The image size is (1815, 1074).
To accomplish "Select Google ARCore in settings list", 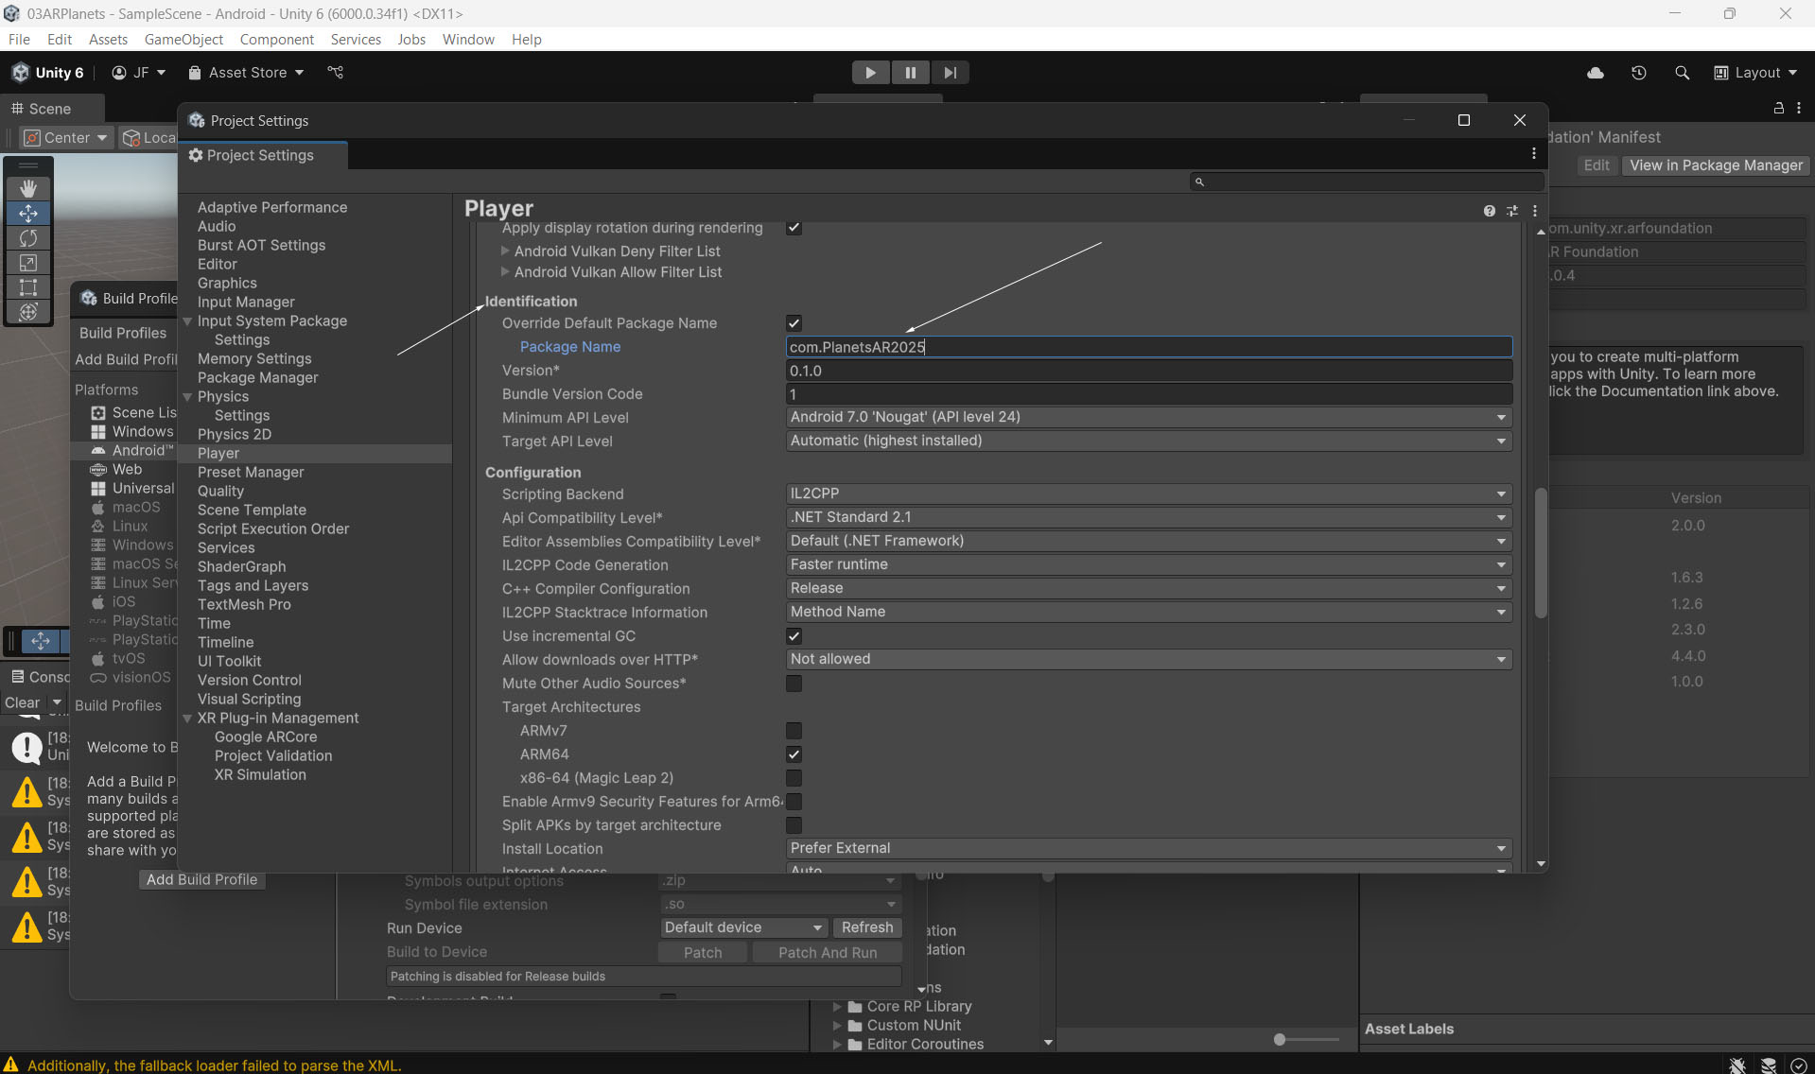I will click(x=266, y=736).
